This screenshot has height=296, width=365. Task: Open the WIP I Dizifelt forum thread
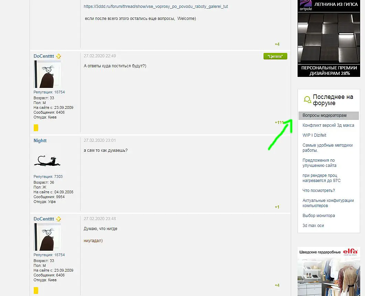coord(314,135)
